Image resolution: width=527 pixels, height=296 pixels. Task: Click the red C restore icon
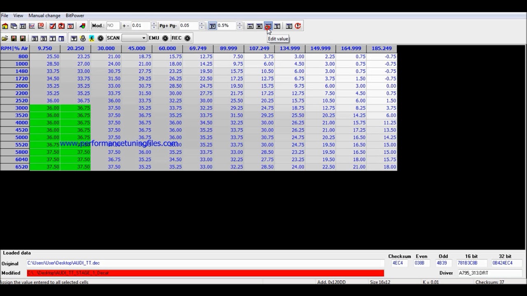point(298,26)
